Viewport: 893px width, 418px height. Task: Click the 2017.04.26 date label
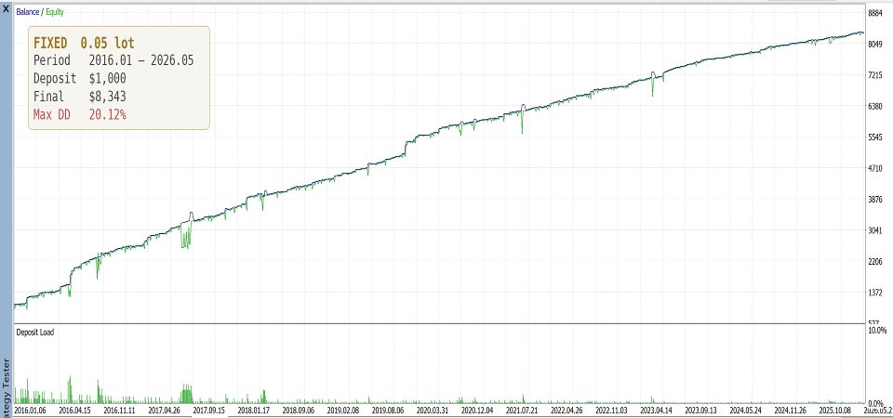click(165, 411)
